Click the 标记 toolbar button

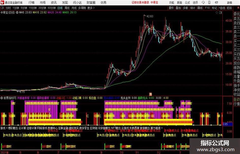(214, 8)
